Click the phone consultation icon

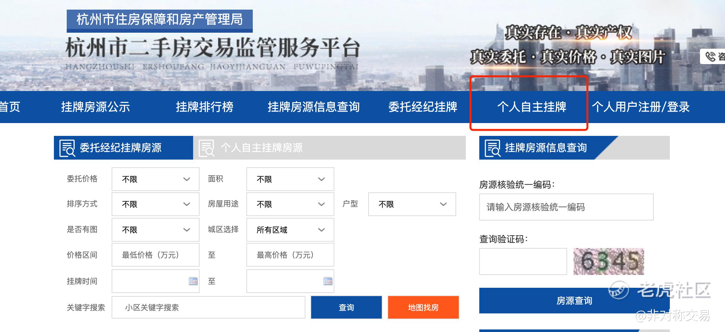click(x=710, y=57)
